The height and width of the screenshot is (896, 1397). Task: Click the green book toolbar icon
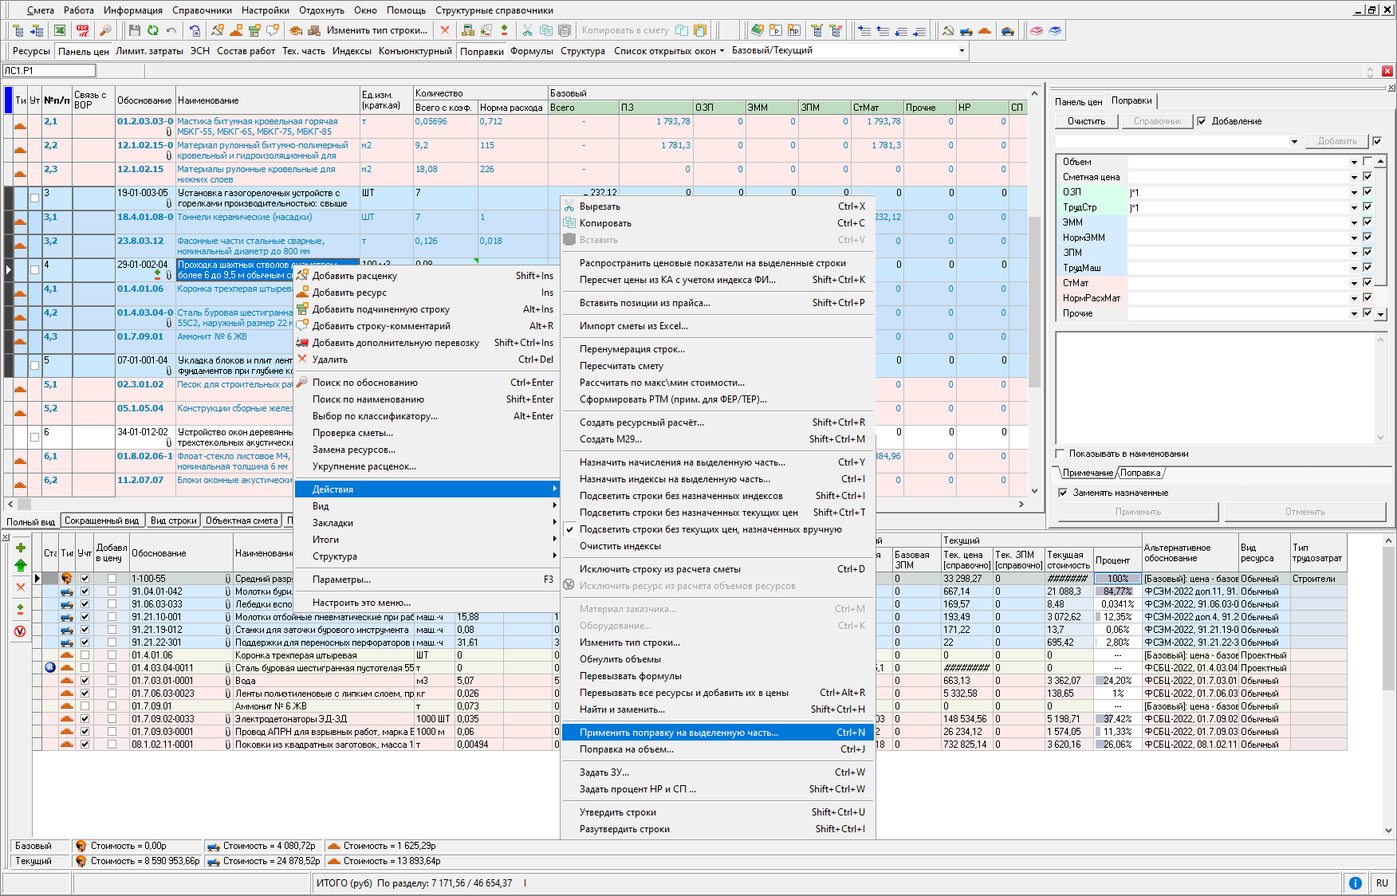758,30
